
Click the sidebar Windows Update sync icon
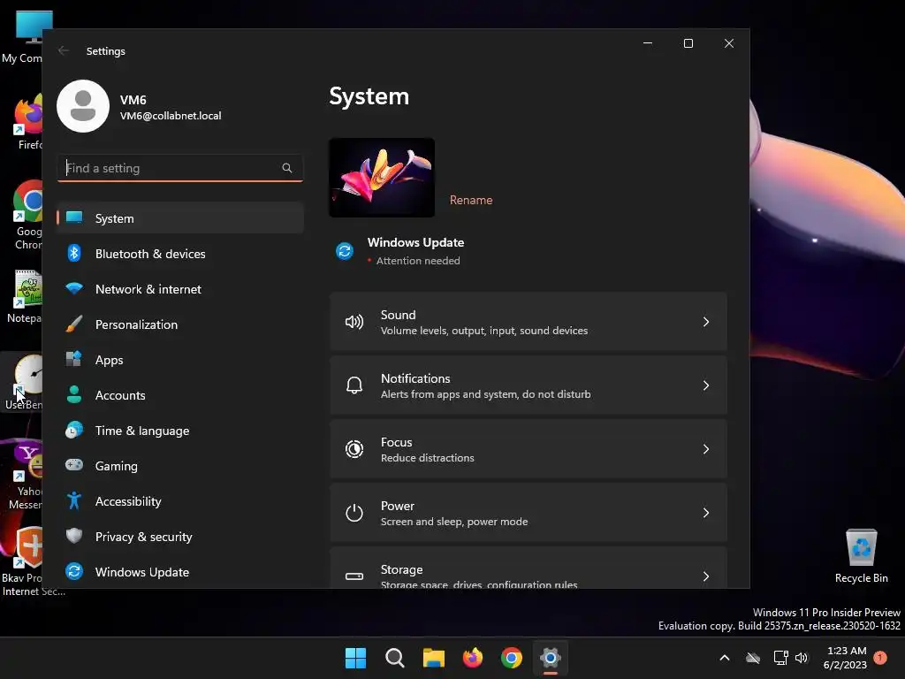point(74,571)
